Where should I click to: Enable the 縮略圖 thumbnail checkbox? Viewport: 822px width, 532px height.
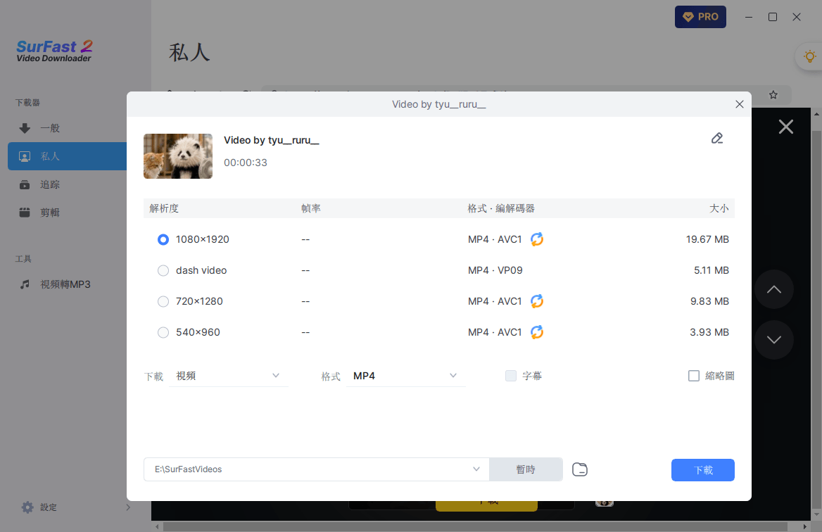pyautogui.click(x=694, y=376)
